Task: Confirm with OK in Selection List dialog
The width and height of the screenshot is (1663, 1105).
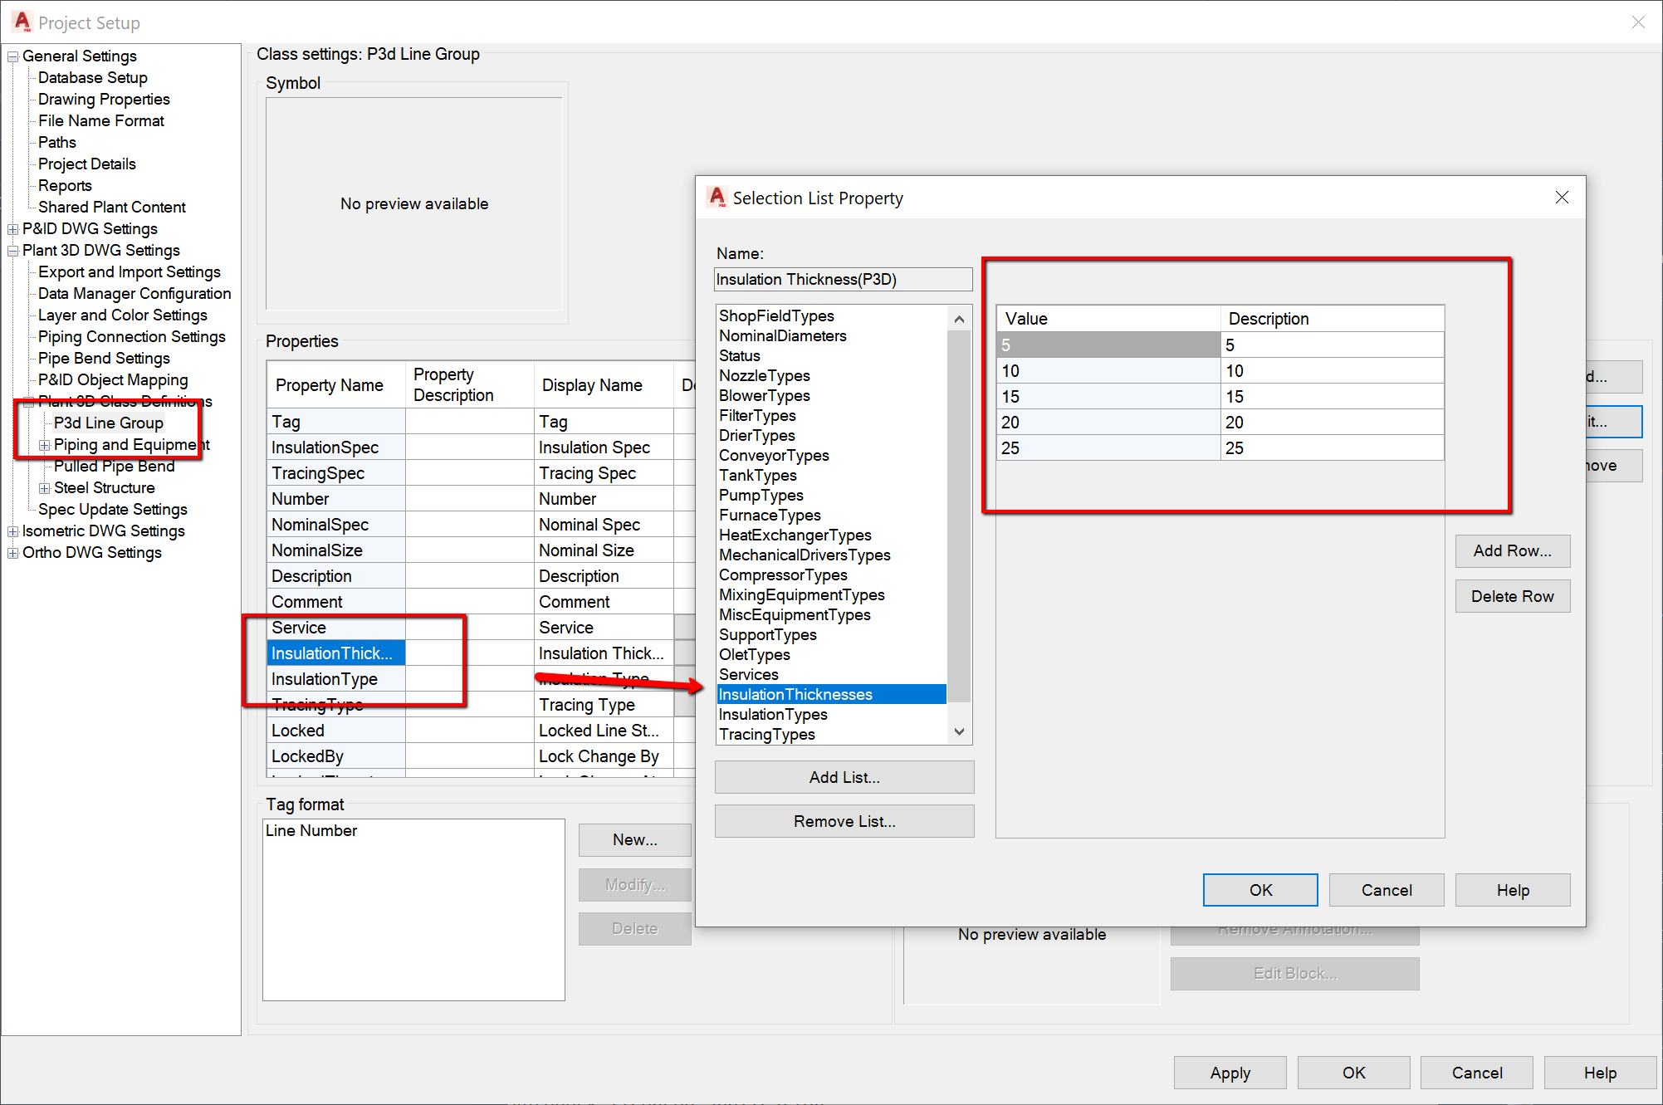Action: 1259,891
